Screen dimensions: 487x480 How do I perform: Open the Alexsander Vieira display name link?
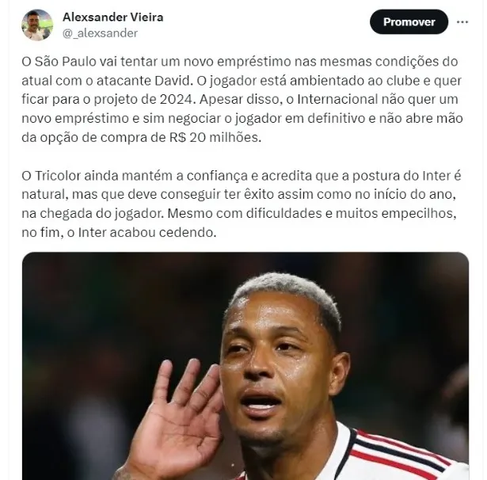click(112, 17)
